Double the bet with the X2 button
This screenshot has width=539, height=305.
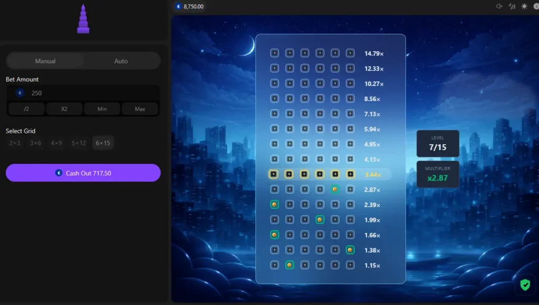[64, 109]
